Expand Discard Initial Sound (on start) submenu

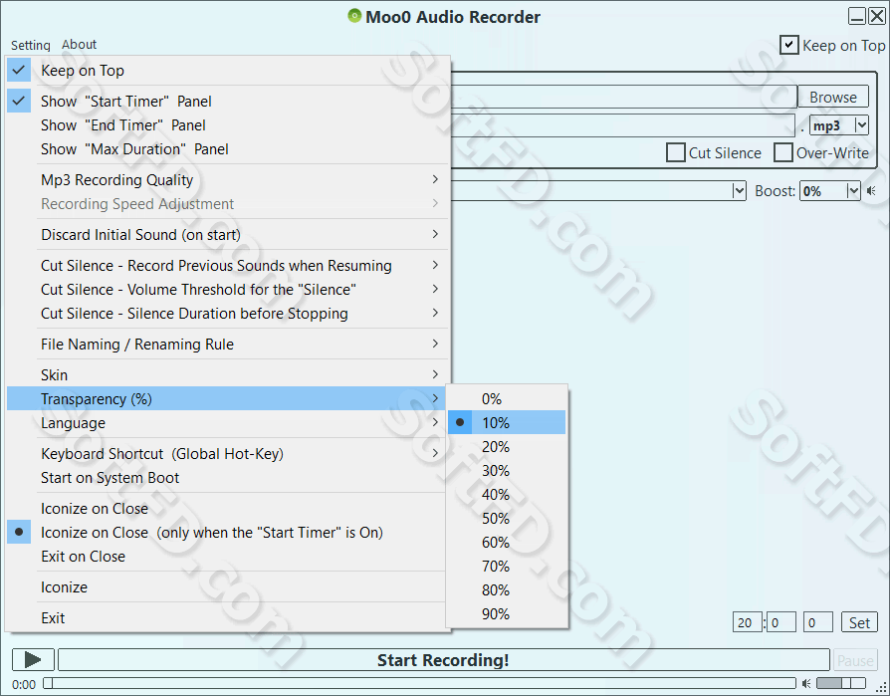[x=228, y=234]
